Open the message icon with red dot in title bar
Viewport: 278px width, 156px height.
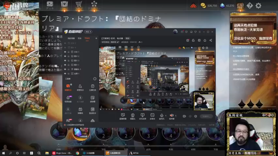pos(182,32)
